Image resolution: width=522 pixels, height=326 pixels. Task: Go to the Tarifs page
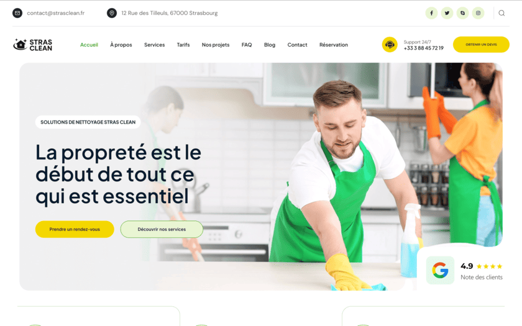point(183,45)
